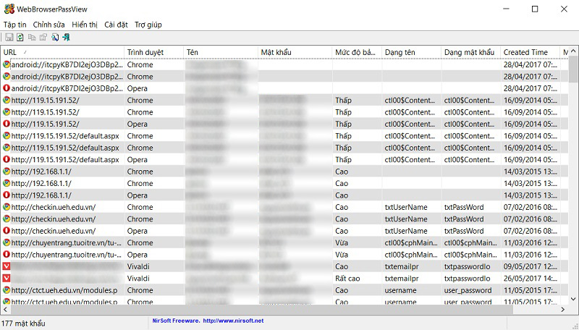Viewport: 579px width, 330px height.
Task: Click the Save selected items toolbar icon
Action: point(9,38)
